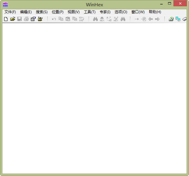189x176 pixels.
Task: Click the binoculars HEX find icon
Action: click(x=102, y=19)
